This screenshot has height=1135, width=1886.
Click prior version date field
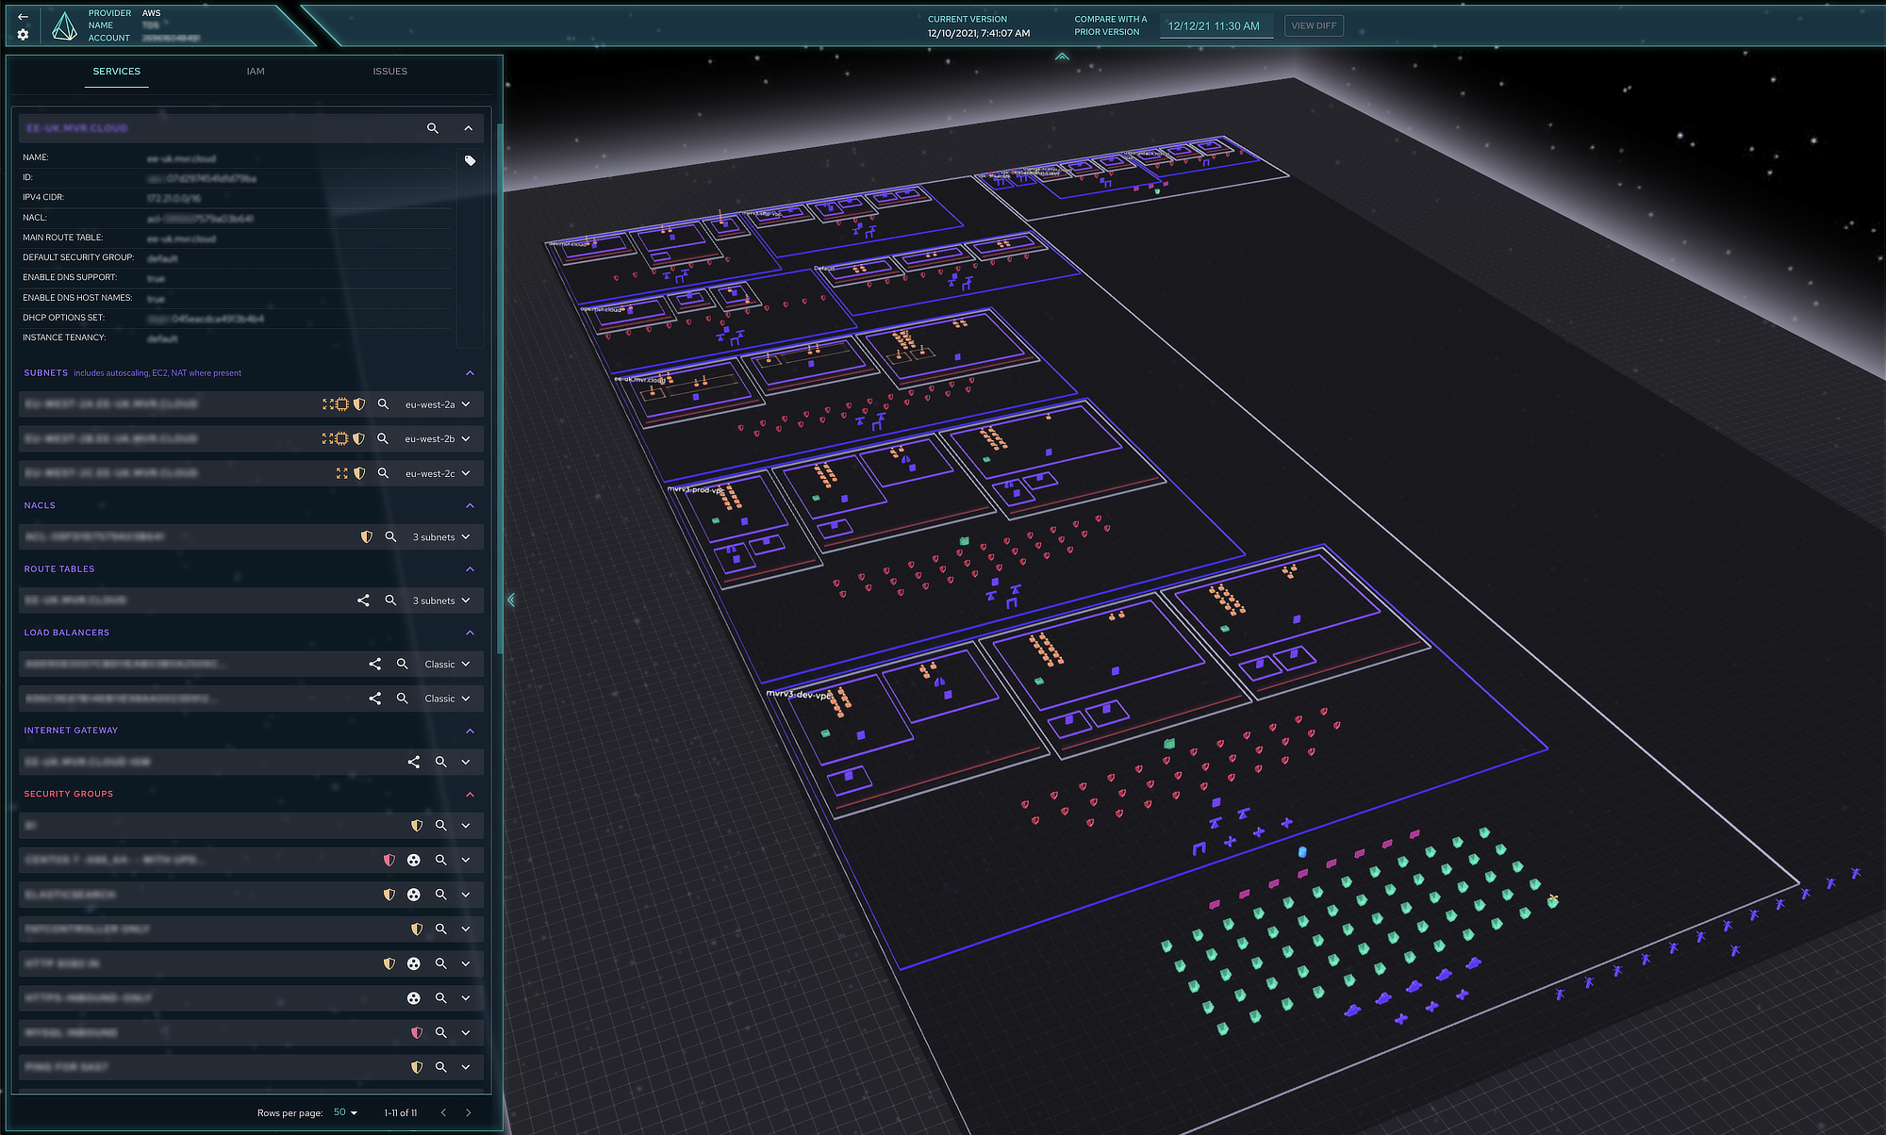[1215, 26]
